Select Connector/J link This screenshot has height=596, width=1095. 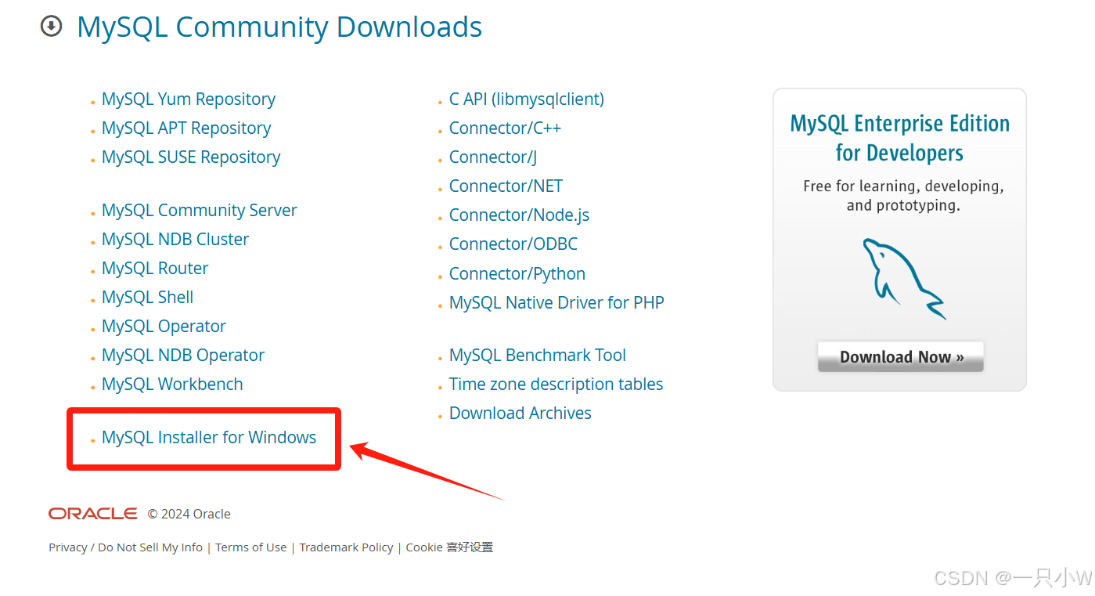pos(493,157)
